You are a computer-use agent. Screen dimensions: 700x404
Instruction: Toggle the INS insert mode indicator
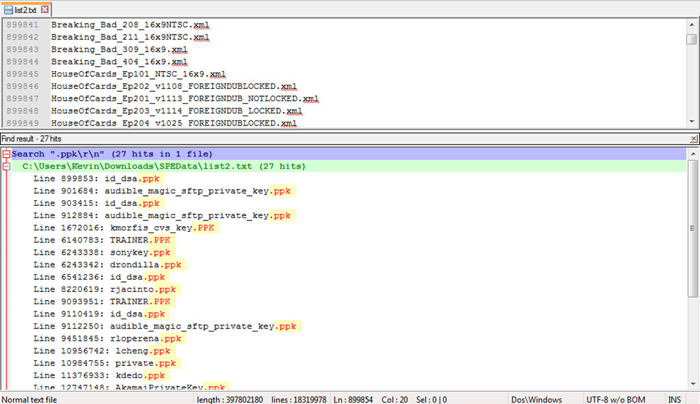(x=675, y=400)
